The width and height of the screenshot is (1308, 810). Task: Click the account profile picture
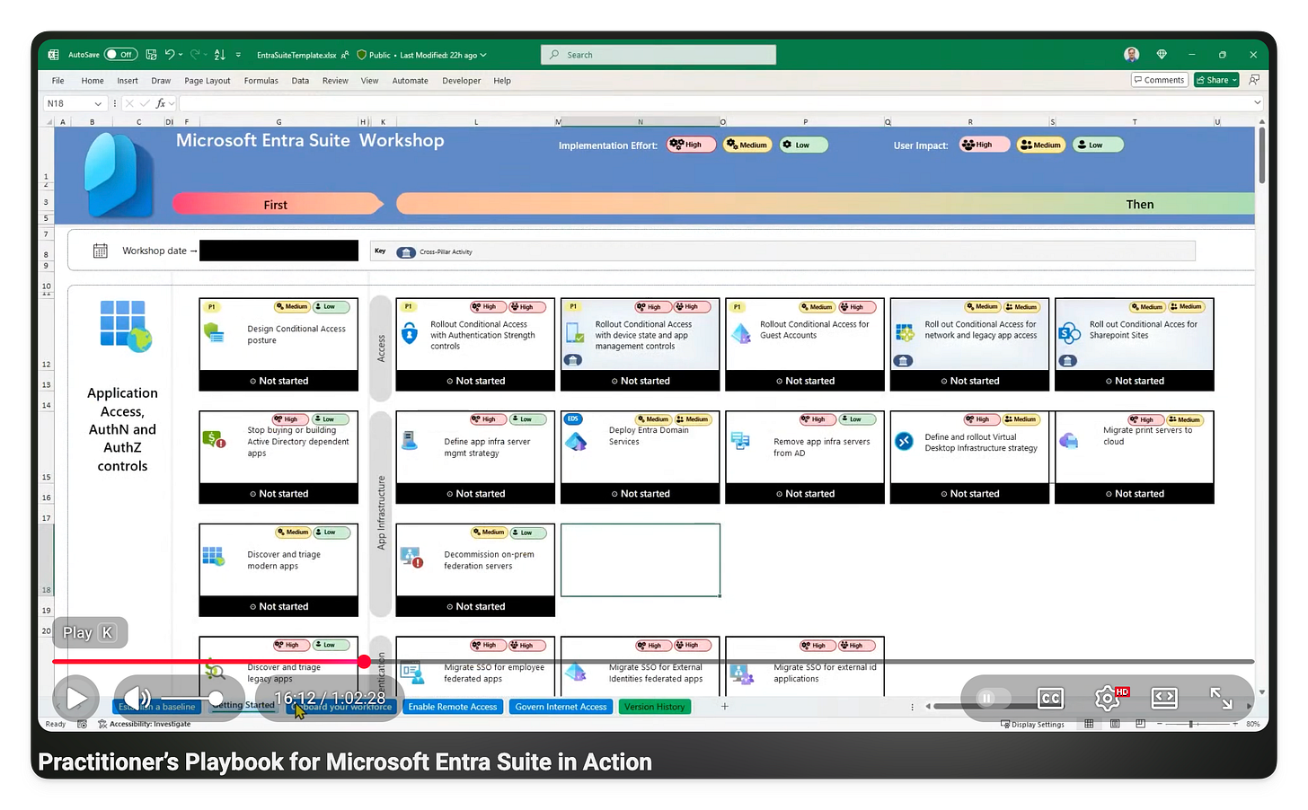pyautogui.click(x=1132, y=55)
